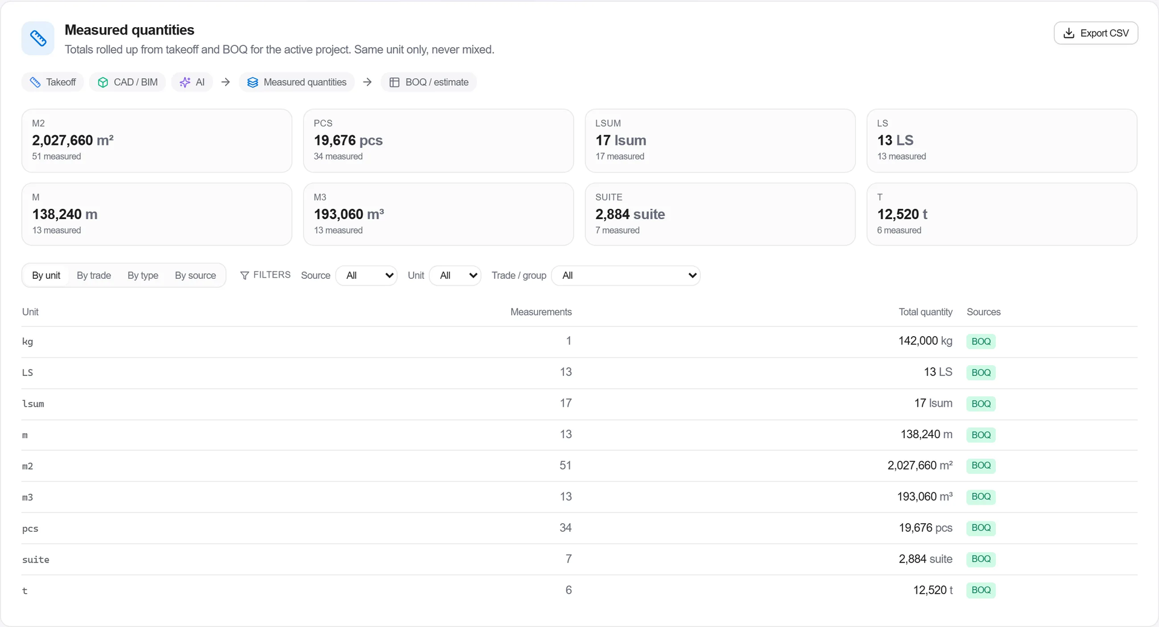Click the Measured quantities ruler icon
The height and width of the screenshot is (627, 1159).
(x=38, y=39)
